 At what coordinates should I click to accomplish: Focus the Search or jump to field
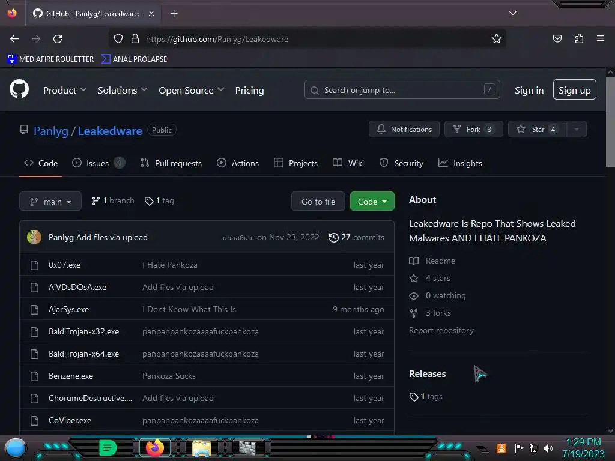click(x=402, y=90)
